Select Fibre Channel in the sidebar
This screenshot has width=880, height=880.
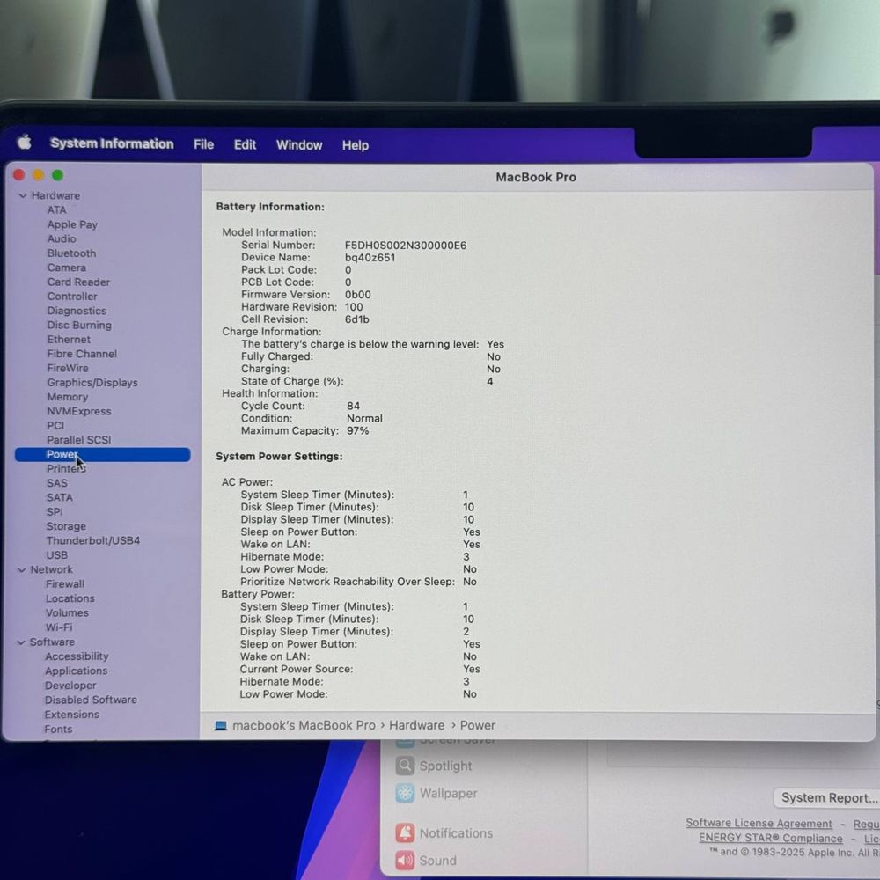pos(82,354)
